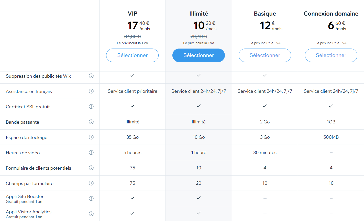Click the Connexion domaine heading
The image size is (364, 221).
point(331,14)
